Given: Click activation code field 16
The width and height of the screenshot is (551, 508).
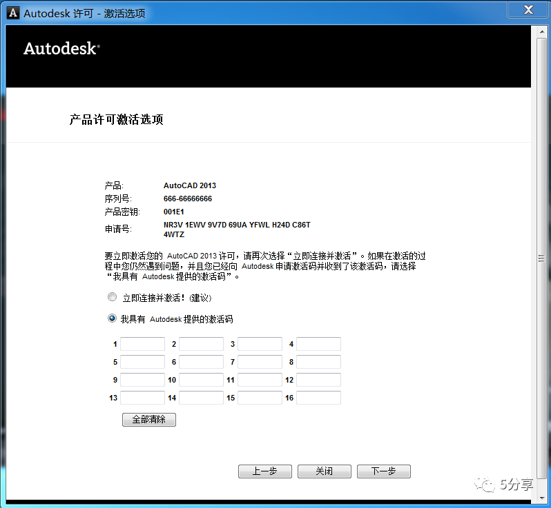Looking at the screenshot, I should point(319,398).
